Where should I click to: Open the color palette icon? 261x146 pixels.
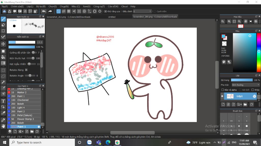pos(224,62)
